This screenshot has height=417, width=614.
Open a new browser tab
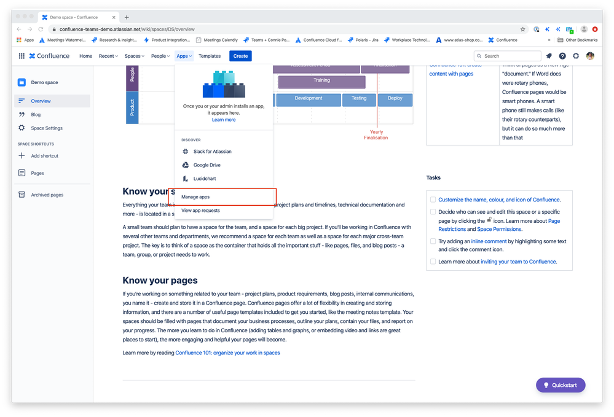[x=127, y=17]
